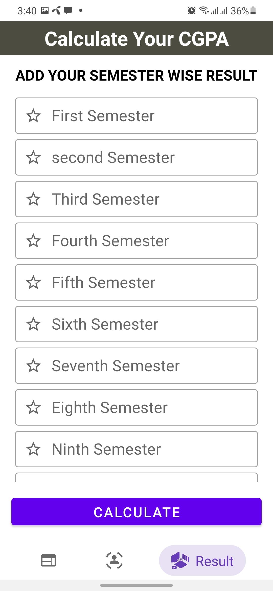Click the CALCULATE button
This screenshot has width=273, height=591.
pos(136,512)
